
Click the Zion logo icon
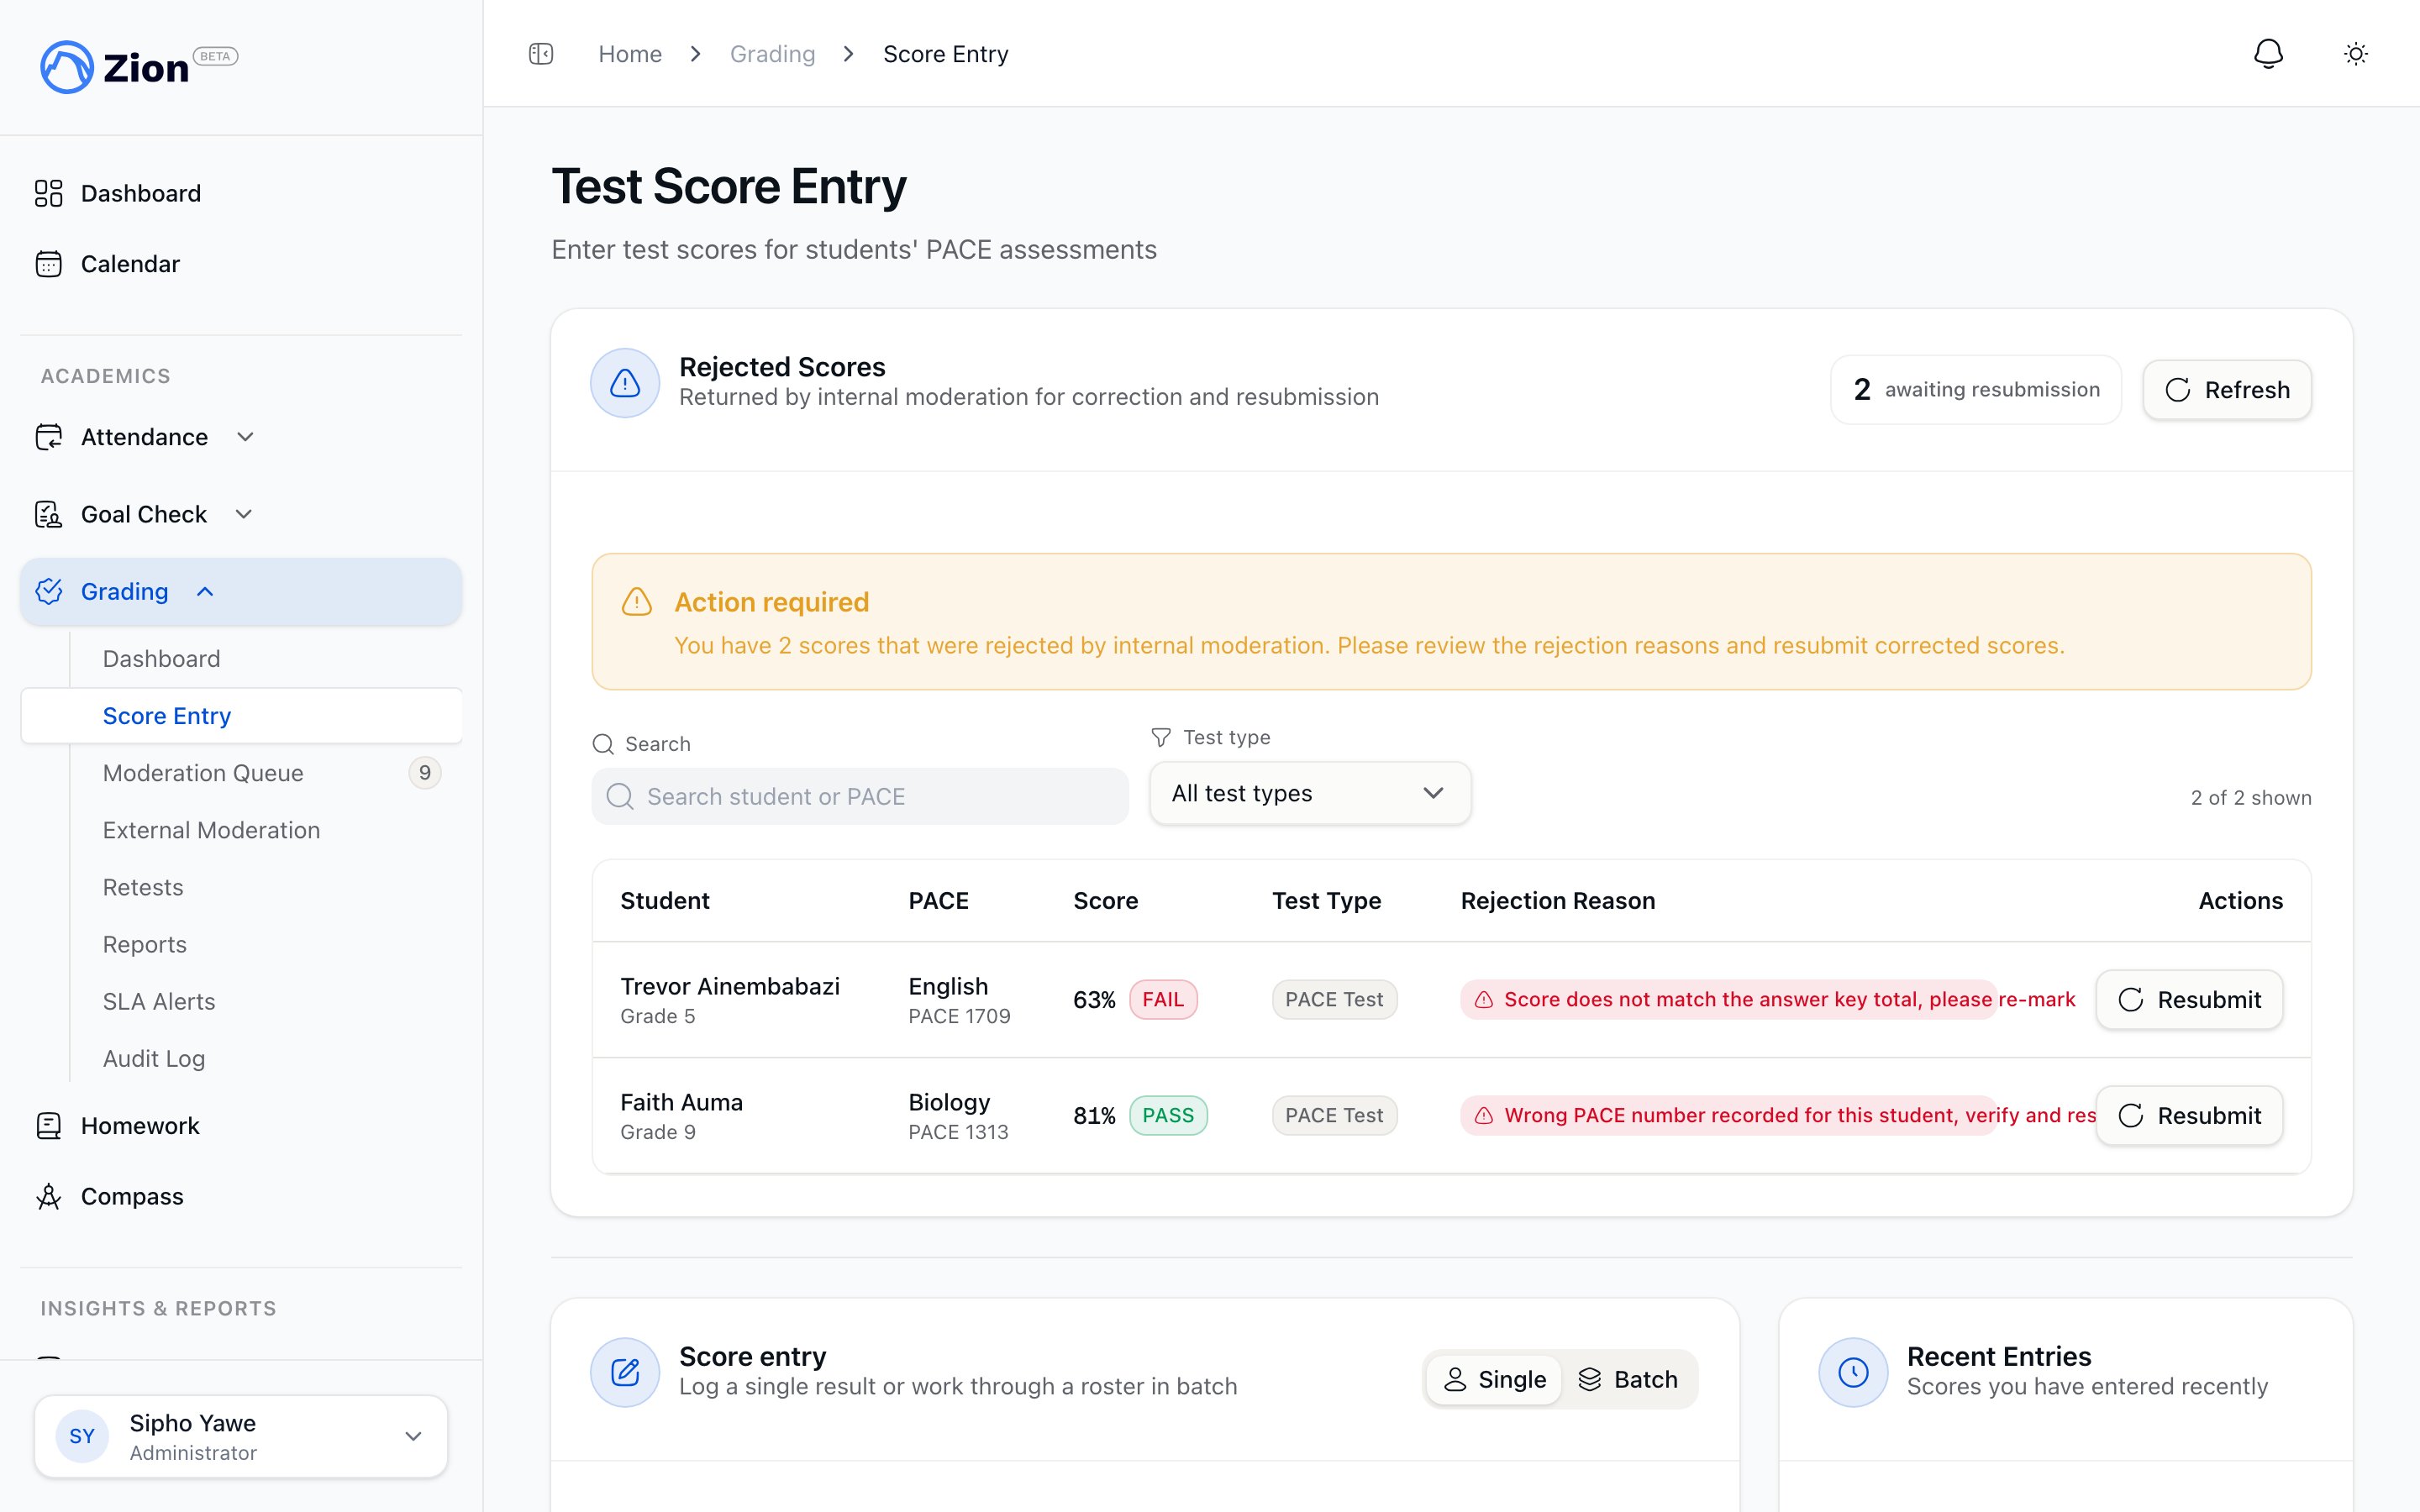[x=66, y=67]
